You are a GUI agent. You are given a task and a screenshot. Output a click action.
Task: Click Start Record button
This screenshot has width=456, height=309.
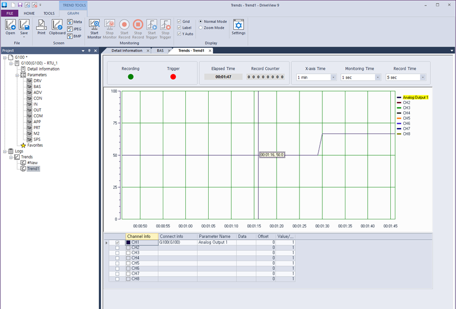124,29
